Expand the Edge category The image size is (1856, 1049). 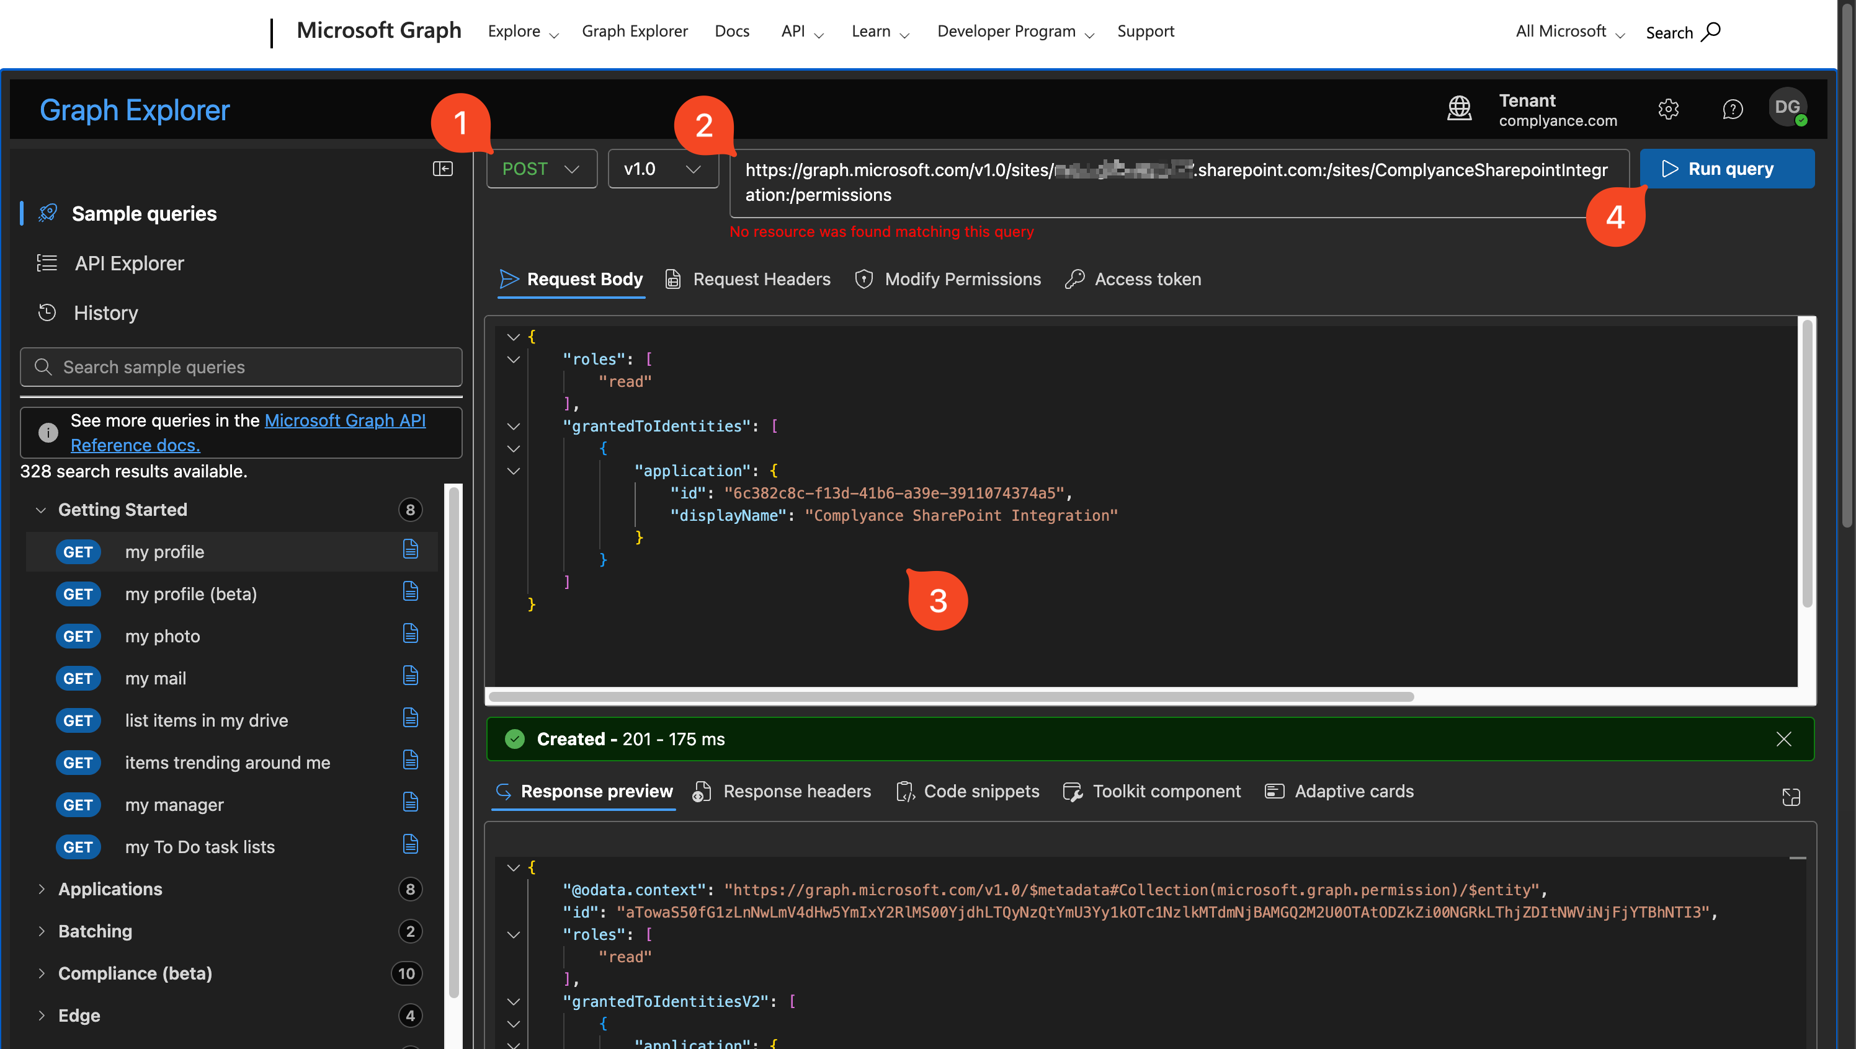point(41,1015)
